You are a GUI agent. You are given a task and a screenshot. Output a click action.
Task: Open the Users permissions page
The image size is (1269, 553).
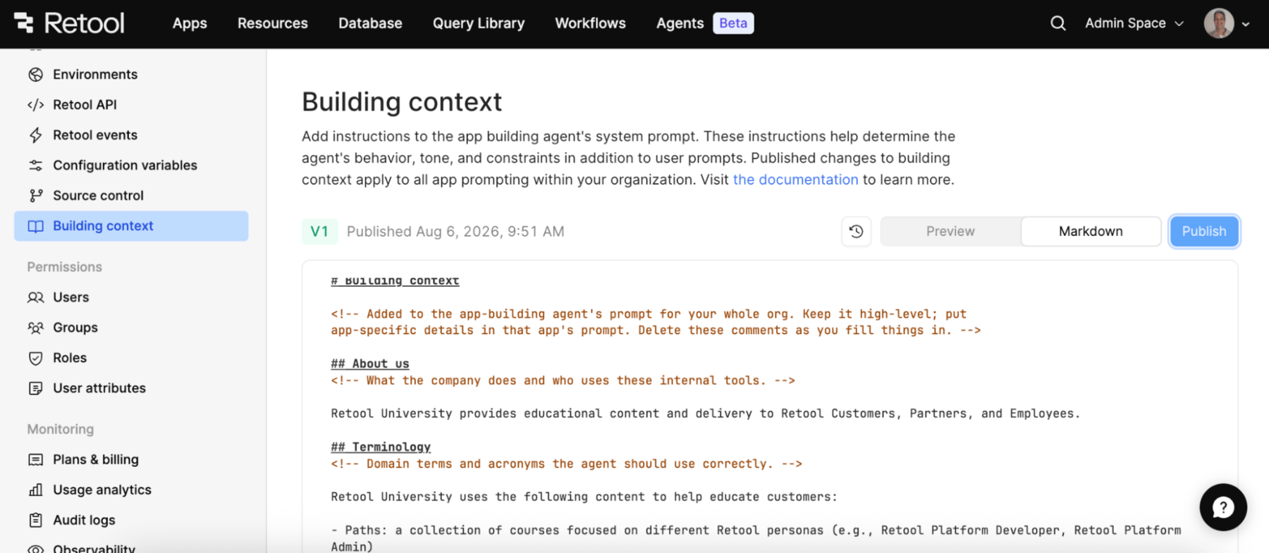(x=131, y=297)
